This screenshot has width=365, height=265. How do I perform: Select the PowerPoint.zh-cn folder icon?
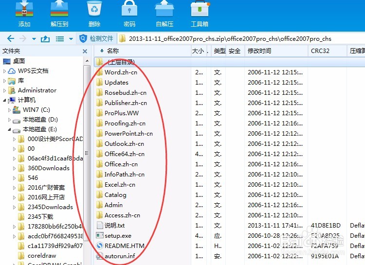tap(99, 134)
